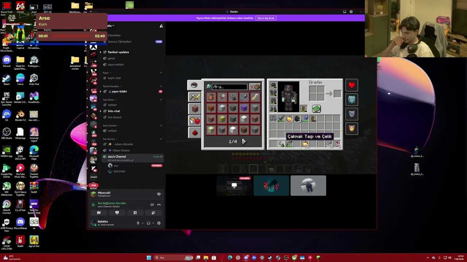Collapse the Text Alanı category

[109, 100]
